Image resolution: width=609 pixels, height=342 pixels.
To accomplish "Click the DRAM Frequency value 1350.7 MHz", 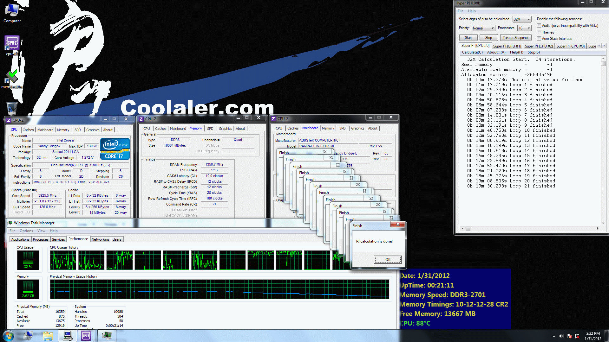I will coord(214,165).
